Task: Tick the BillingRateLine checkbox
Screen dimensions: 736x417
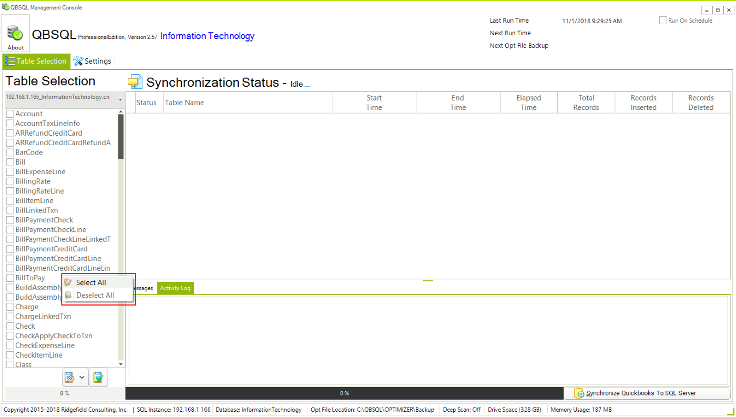Action: (x=10, y=191)
